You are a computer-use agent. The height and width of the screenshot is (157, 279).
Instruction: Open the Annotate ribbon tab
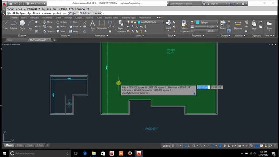34,17
